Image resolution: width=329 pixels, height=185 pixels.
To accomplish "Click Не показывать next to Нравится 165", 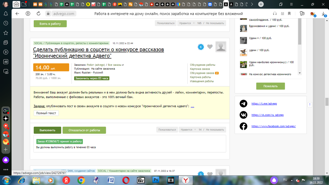I will click(215, 23).
